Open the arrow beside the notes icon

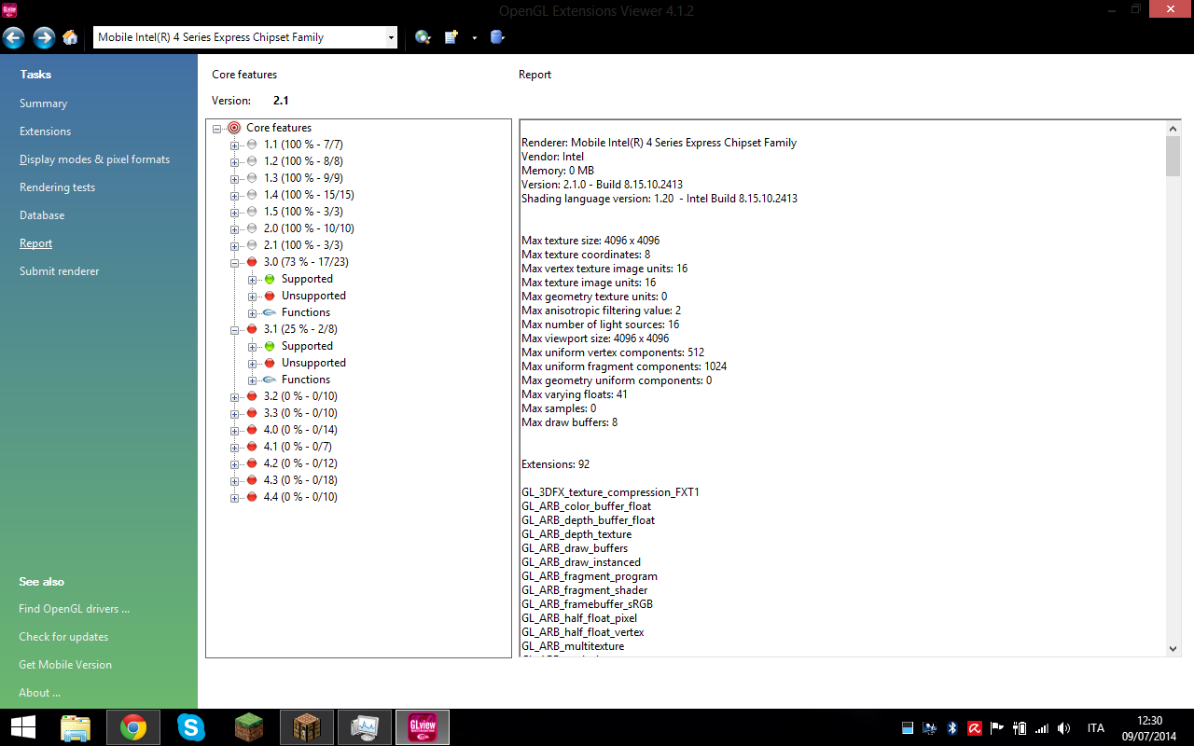point(474,38)
